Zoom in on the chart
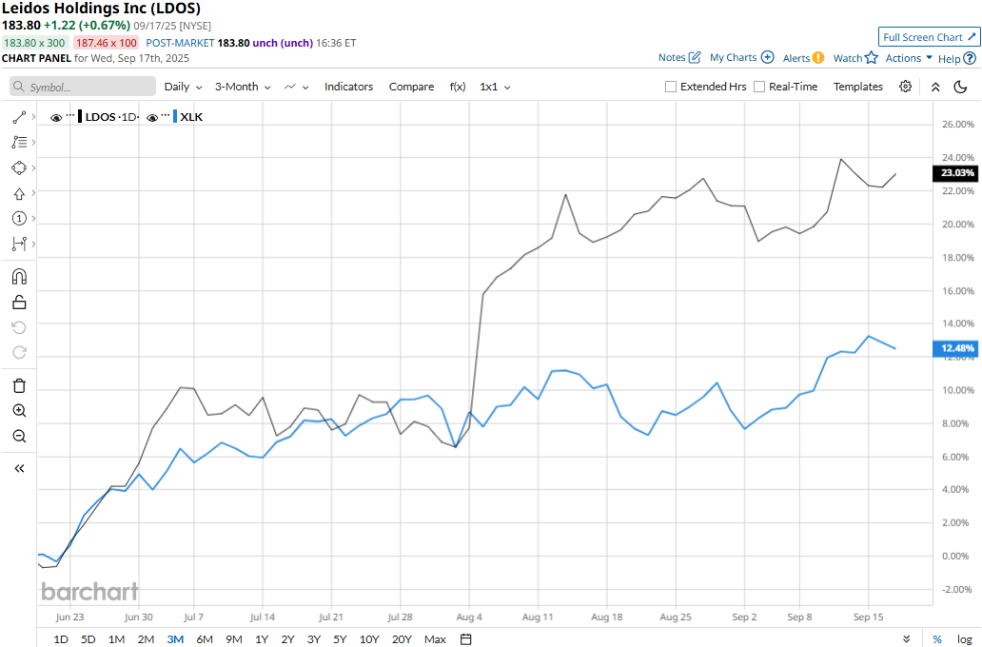 coord(19,411)
